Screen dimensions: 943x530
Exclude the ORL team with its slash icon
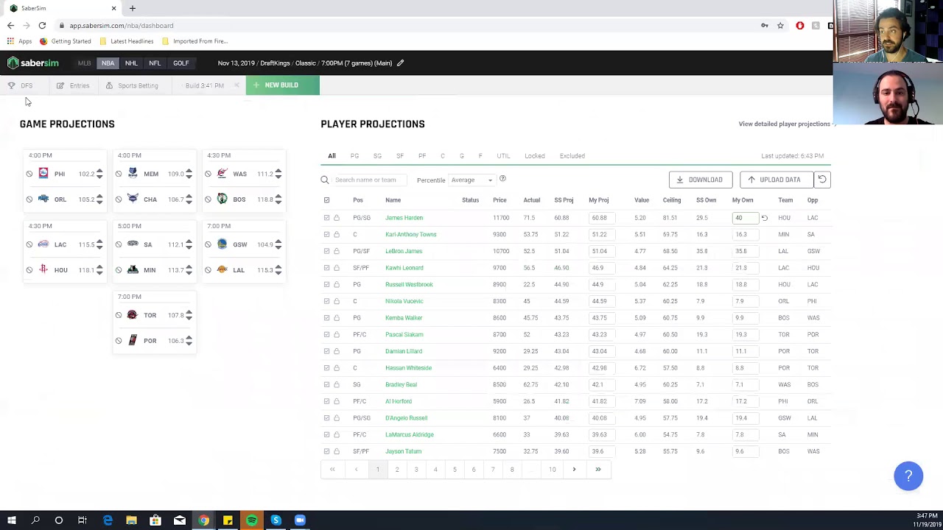(x=29, y=199)
